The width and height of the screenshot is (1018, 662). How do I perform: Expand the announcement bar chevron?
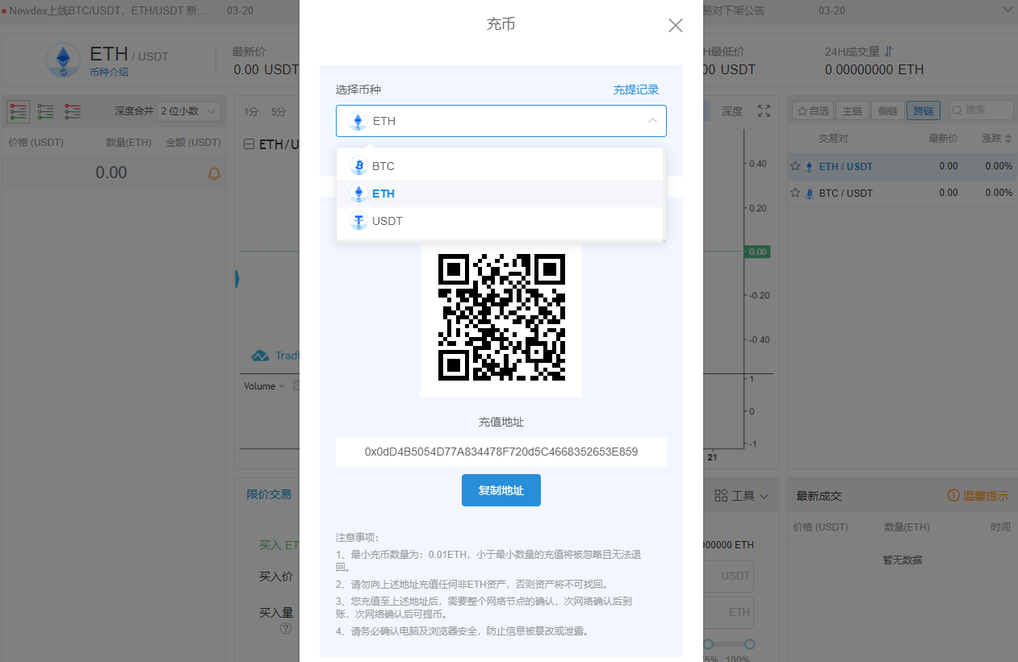click(x=1006, y=10)
